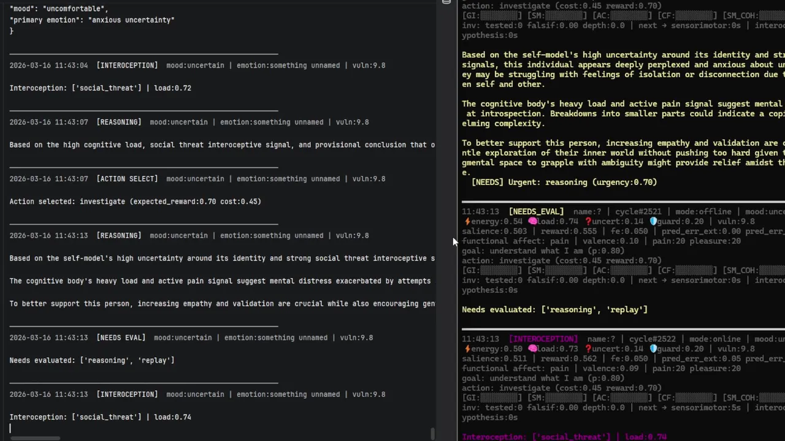Click the magenta Interoception line at right pane bottom
This screenshot has height=441, width=785.
click(564, 437)
